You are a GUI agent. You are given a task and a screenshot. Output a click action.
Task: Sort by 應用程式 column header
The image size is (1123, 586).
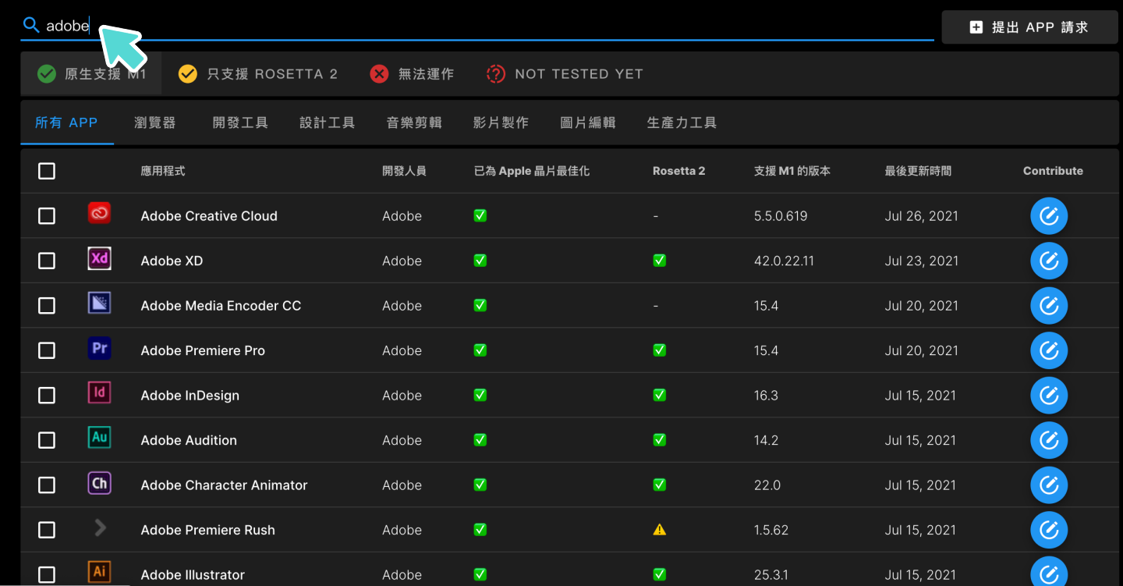(x=163, y=171)
